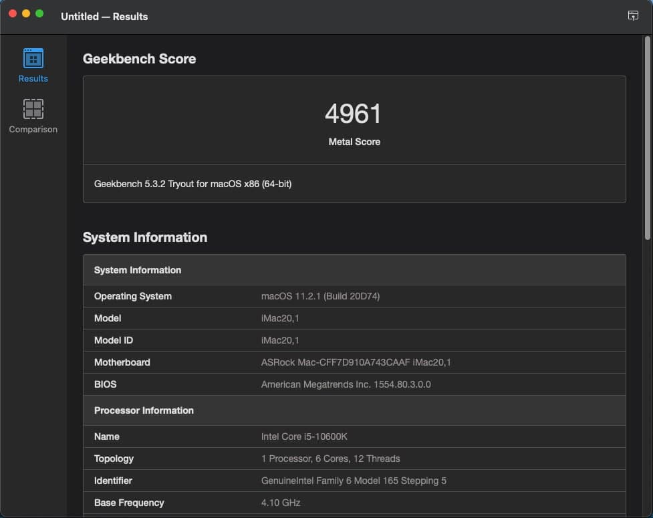Click the red close window button
Image resolution: width=653 pixels, height=518 pixels.
tap(13, 13)
